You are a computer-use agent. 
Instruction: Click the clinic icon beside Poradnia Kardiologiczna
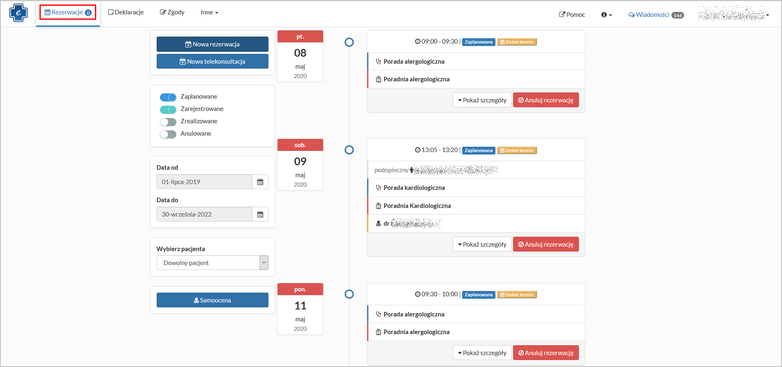pos(378,206)
